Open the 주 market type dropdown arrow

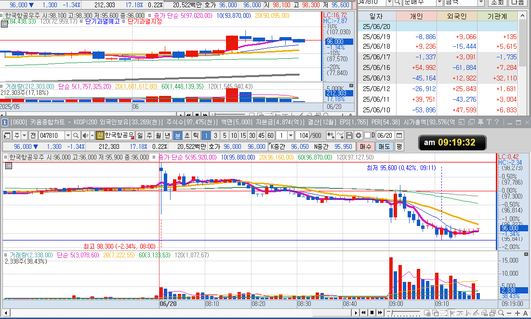pos(25,135)
